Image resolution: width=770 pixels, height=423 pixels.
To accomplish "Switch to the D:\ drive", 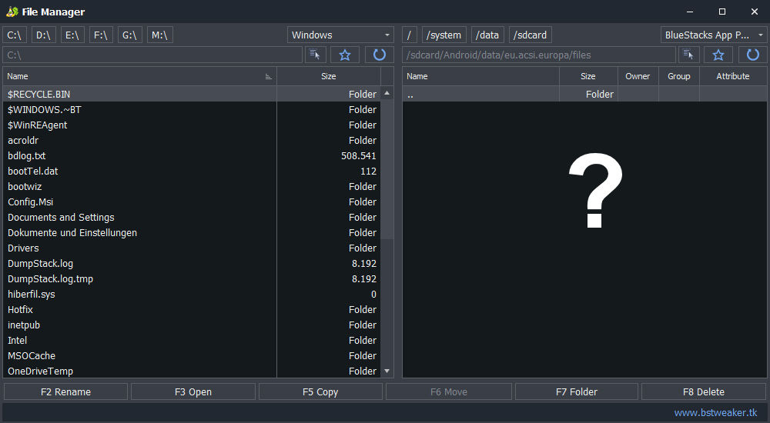I will [43, 35].
